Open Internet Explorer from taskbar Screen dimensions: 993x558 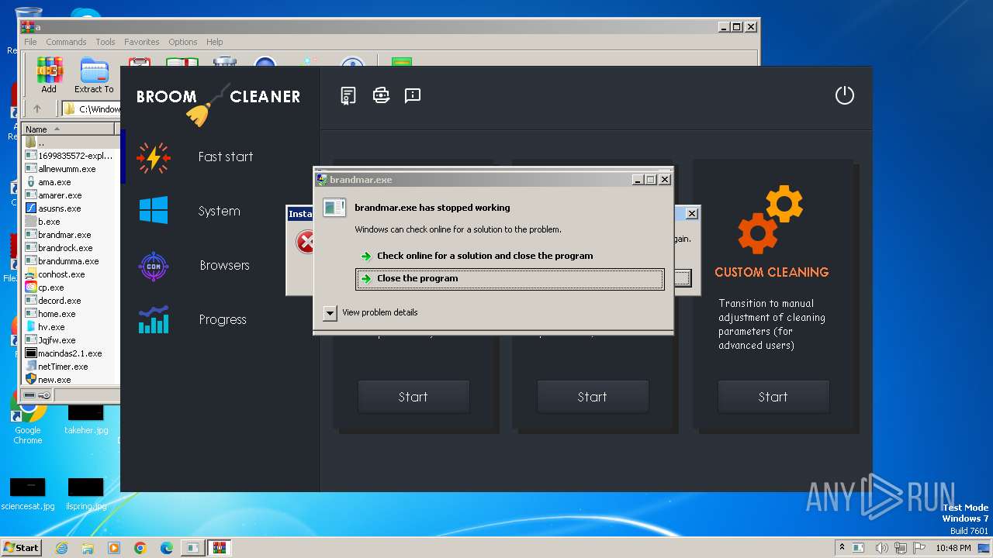[x=62, y=548]
